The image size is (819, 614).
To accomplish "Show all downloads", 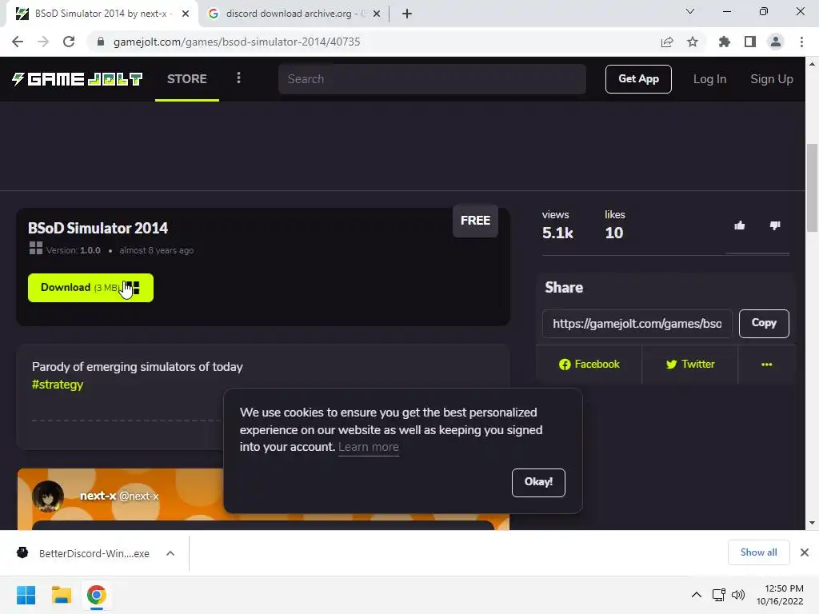I will coord(758,552).
